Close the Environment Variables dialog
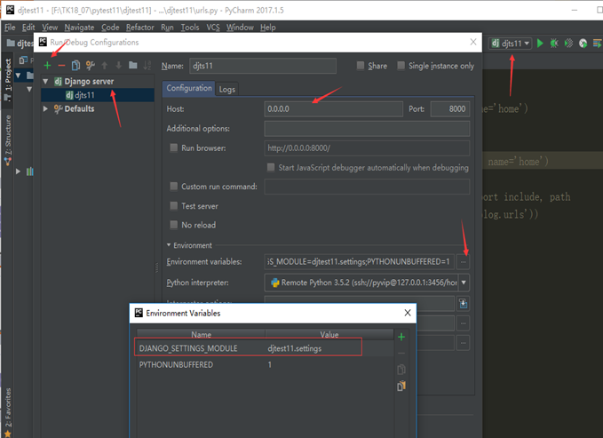603x438 pixels. click(x=408, y=313)
